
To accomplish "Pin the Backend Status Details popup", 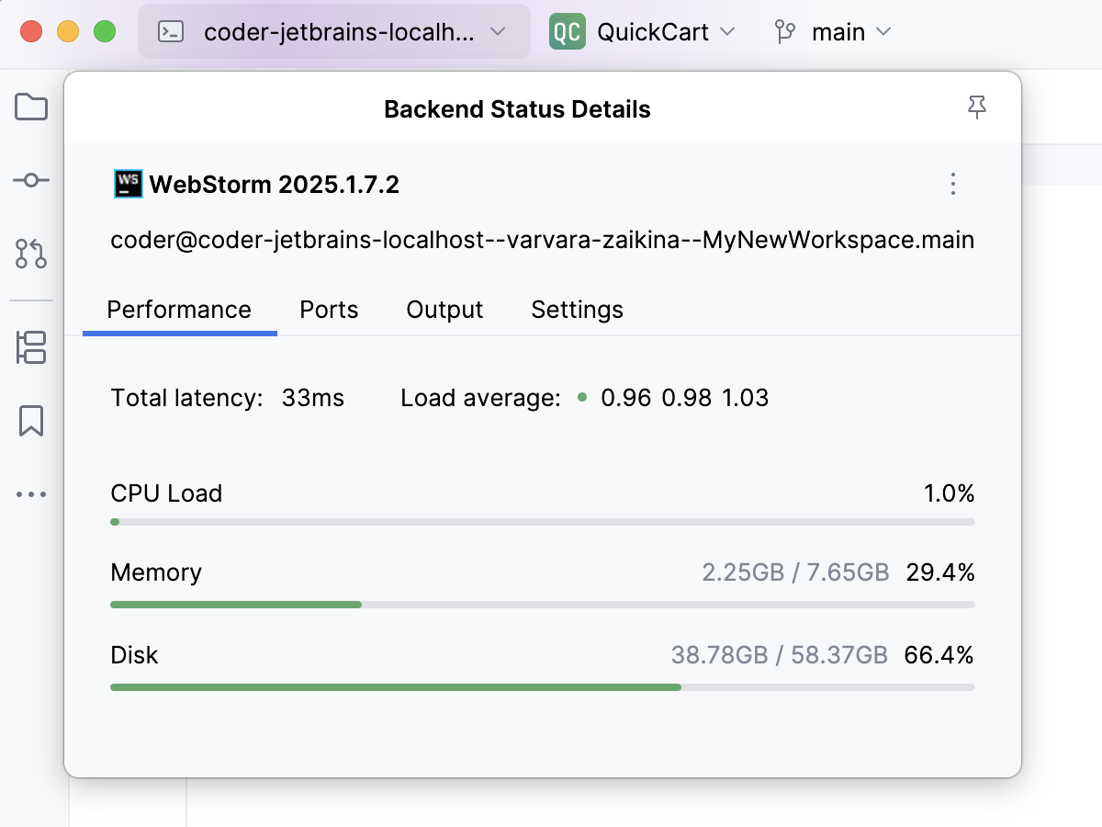I will point(977,108).
